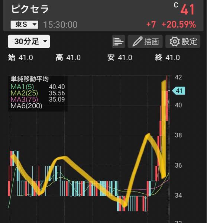Click the +20.59% change value
Viewport: 207px width, 223px height.
(x=179, y=24)
